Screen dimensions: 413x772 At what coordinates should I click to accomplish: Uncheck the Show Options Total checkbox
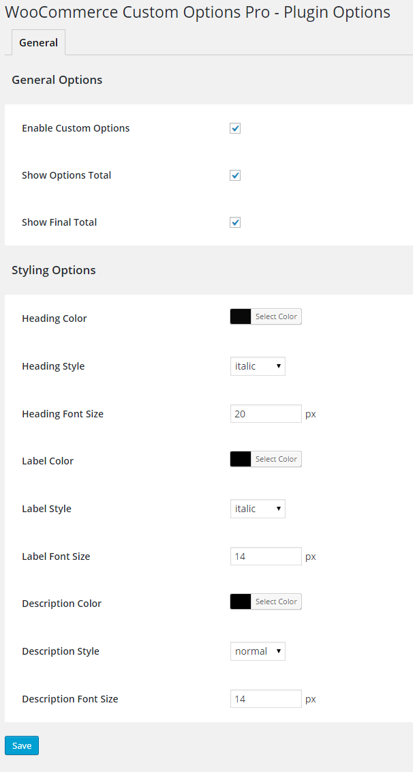[235, 175]
